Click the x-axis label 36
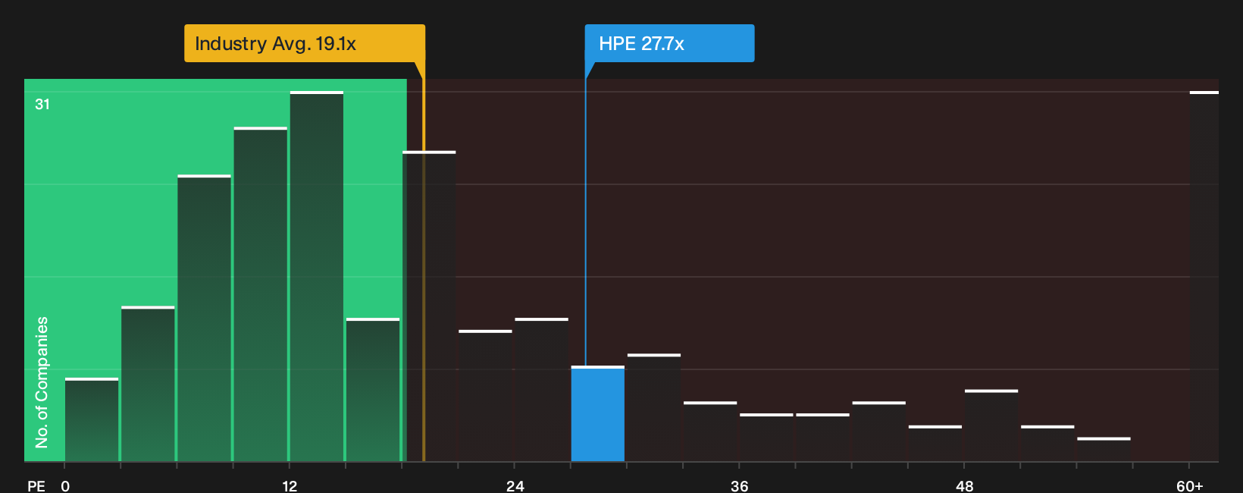This screenshot has height=493, width=1243. 740,485
